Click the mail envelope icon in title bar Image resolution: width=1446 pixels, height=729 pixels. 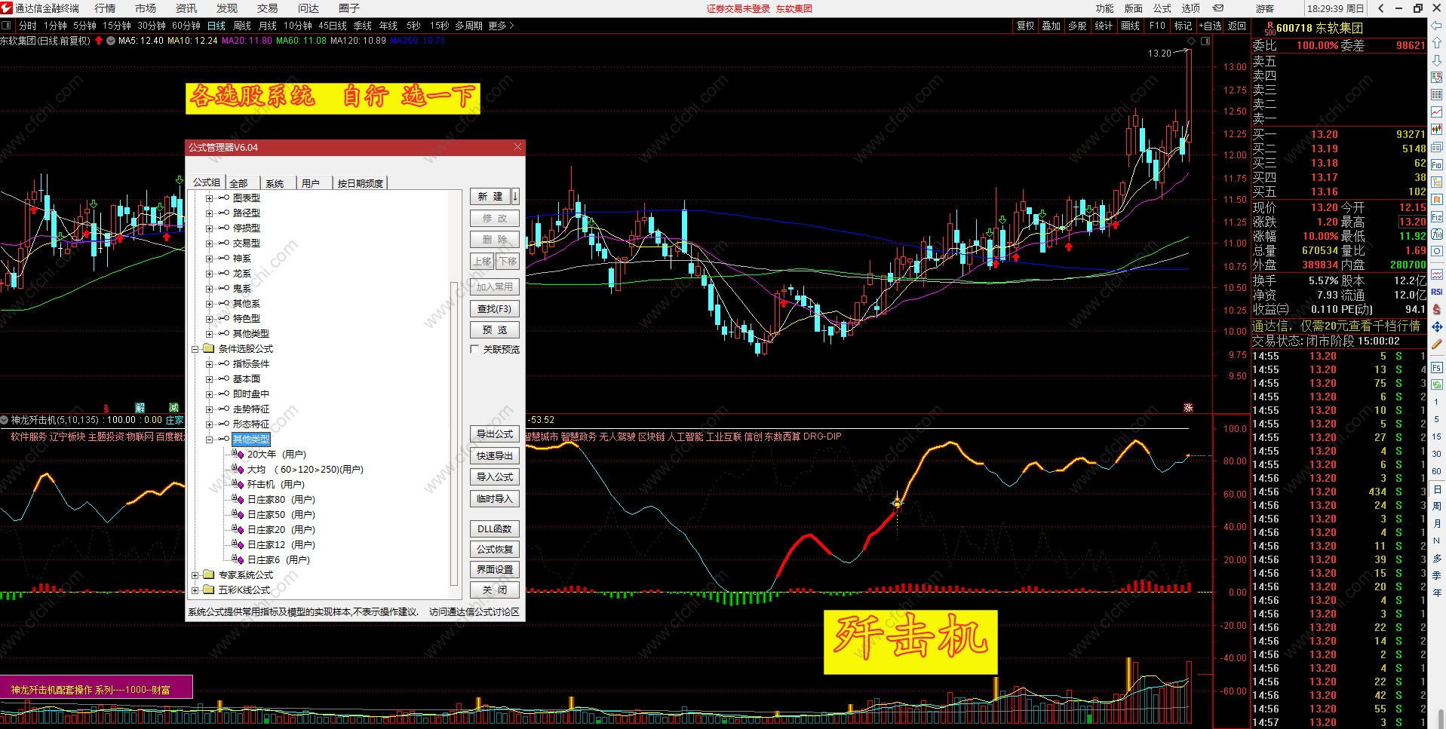point(1218,8)
